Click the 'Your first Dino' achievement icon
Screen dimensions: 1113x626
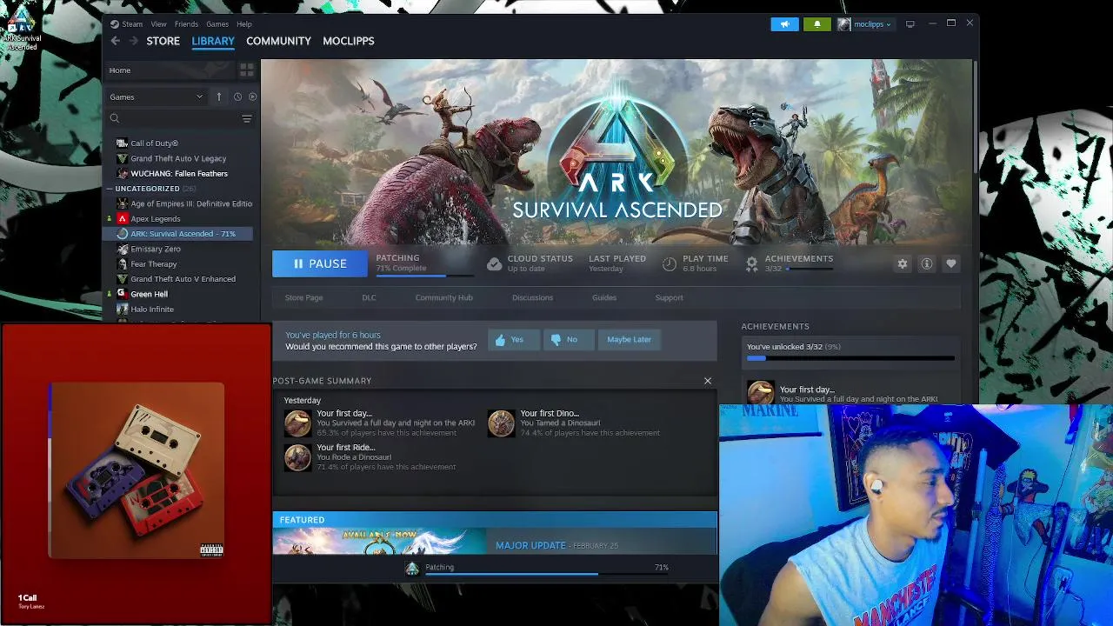(x=501, y=423)
